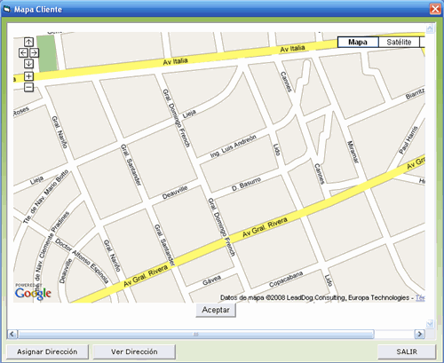Click the Aceptar button

pos(216,310)
